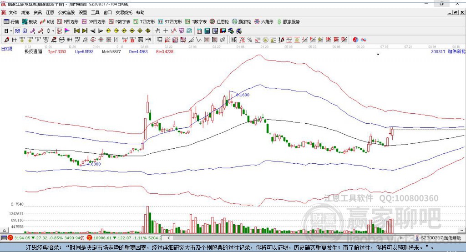Click the yin-yang symbol icon
Image resolution: width=466 pixels, height=252 pixels.
tap(355, 40)
